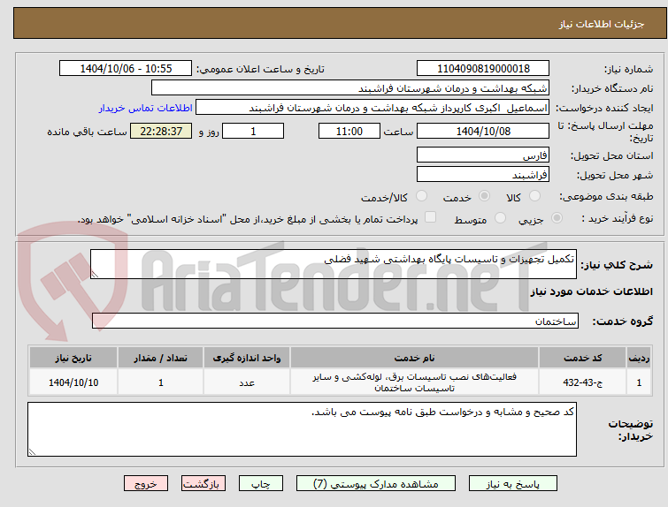Click the 'پاسخ به نیاز' button
The height and width of the screenshot is (507, 668).
coord(513,484)
